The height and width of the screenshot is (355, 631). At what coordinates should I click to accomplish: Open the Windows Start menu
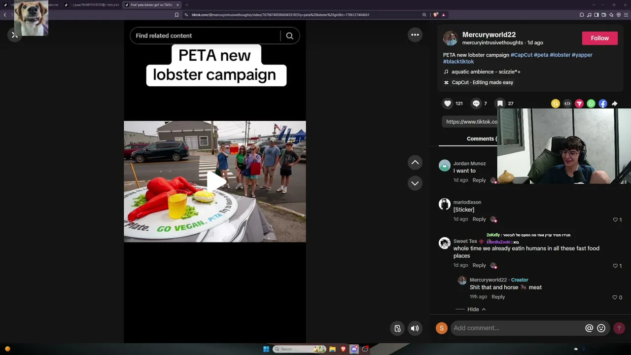[266, 349]
